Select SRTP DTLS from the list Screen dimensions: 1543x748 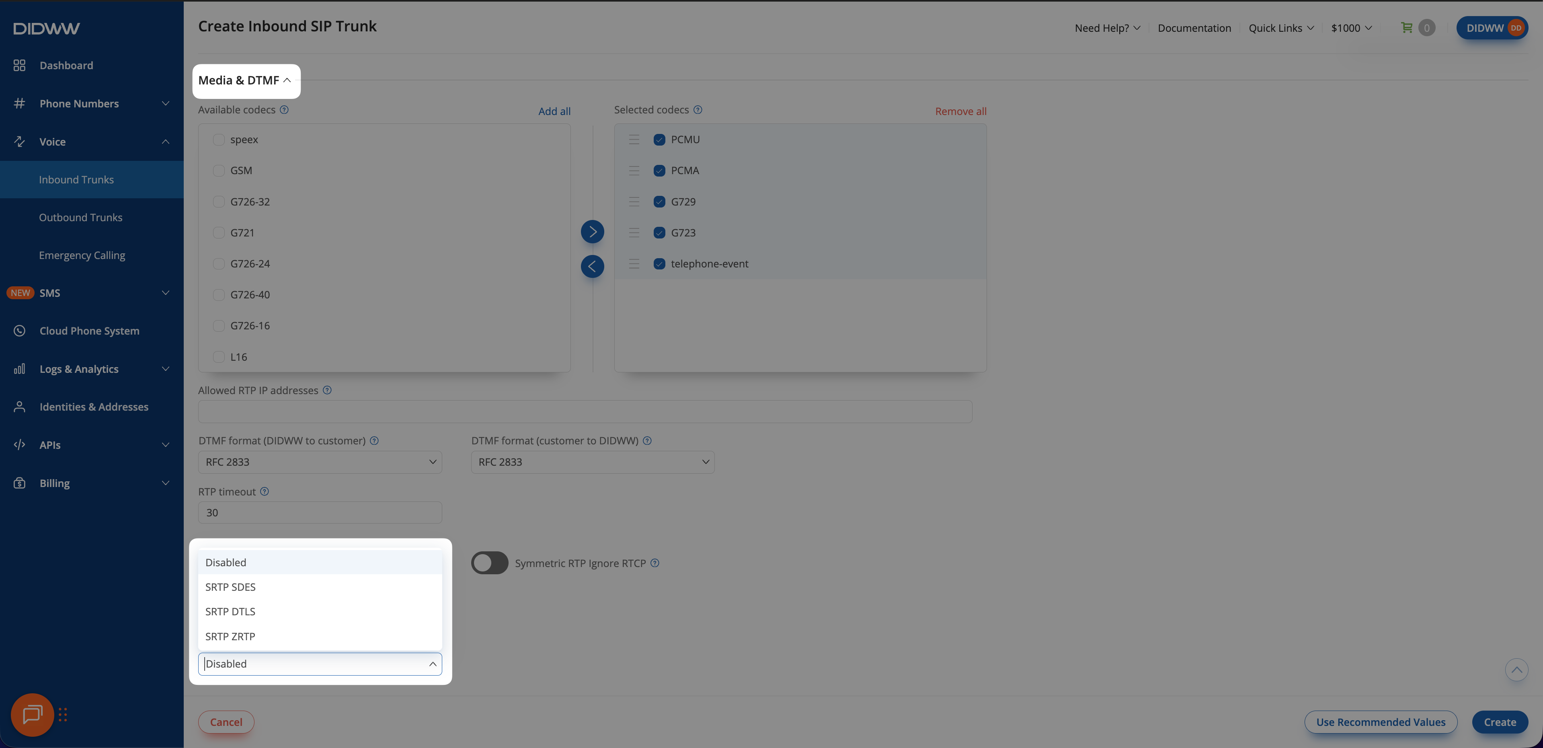pos(231,611)
